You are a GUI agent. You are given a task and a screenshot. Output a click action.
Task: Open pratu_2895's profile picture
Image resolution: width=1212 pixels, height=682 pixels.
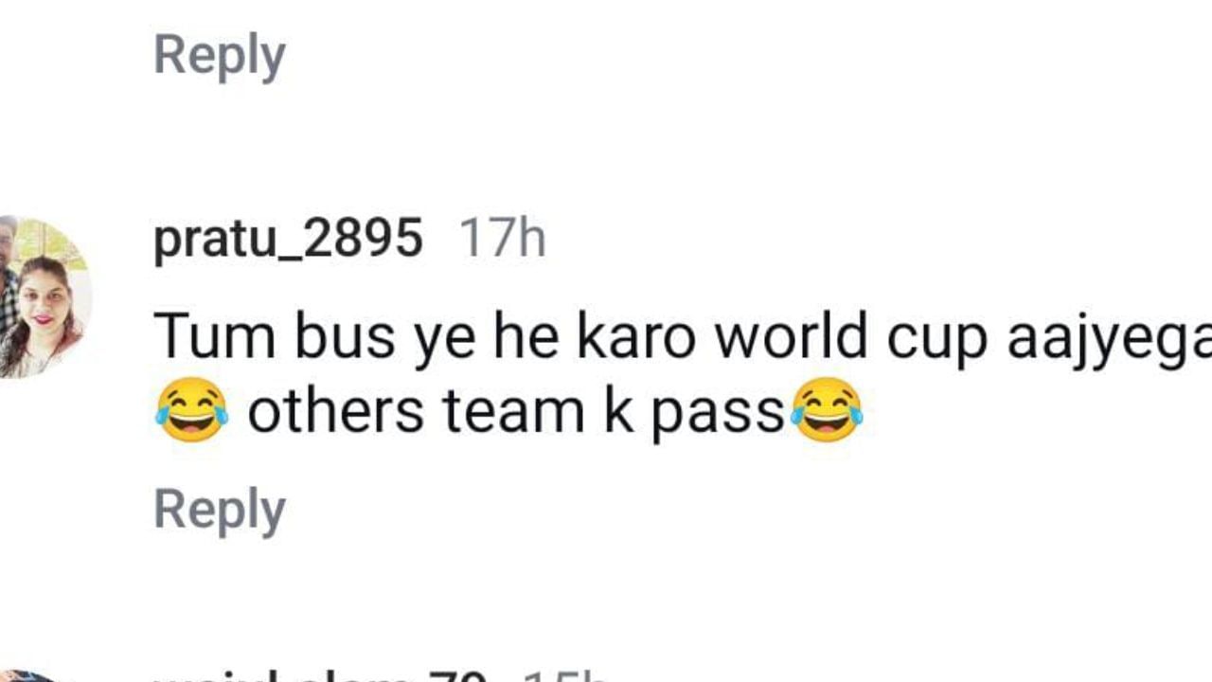(x=45, y=297)
